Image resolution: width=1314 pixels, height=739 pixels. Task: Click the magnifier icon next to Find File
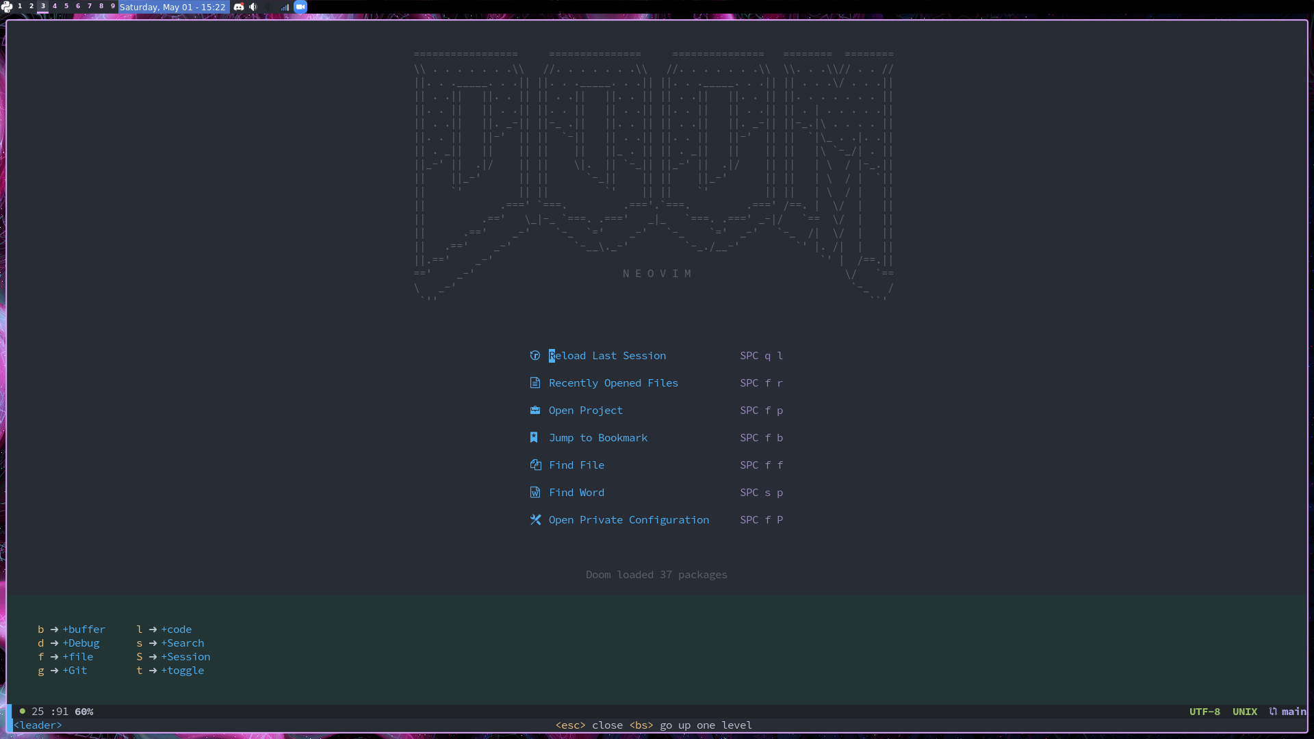point(535,465)
